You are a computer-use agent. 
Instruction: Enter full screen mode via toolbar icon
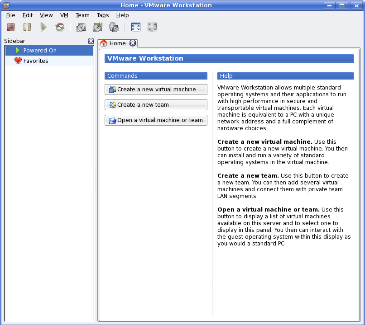135,28
